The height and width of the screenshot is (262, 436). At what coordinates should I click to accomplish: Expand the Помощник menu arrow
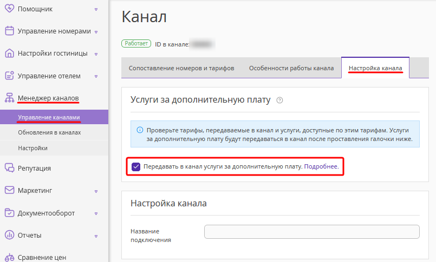coord(96,9)
